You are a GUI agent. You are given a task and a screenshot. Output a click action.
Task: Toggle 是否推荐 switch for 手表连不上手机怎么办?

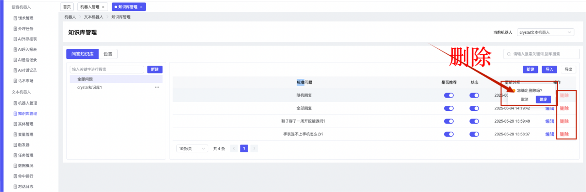click(449, 135)
